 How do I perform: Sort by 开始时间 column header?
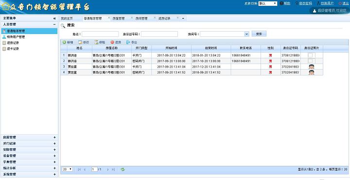(x=171, y=48)
